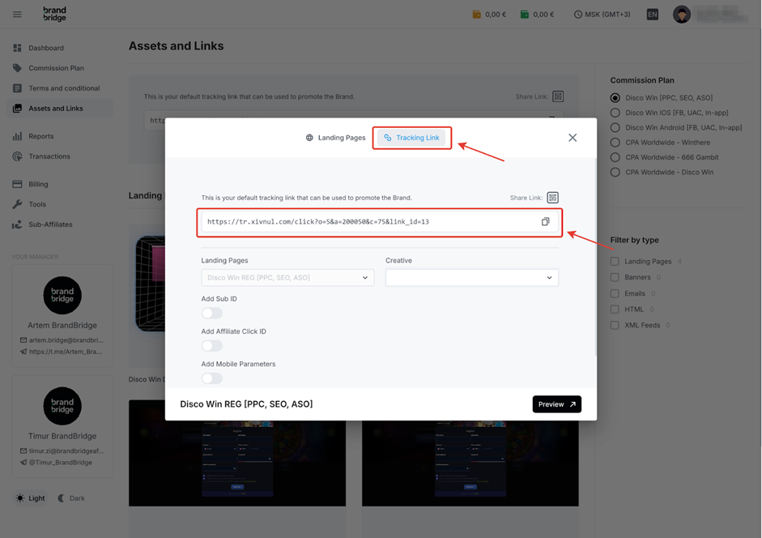Check the Emails filter checkbox
The height and width of the screenshot is (538, 762).
tap(615, 293)
